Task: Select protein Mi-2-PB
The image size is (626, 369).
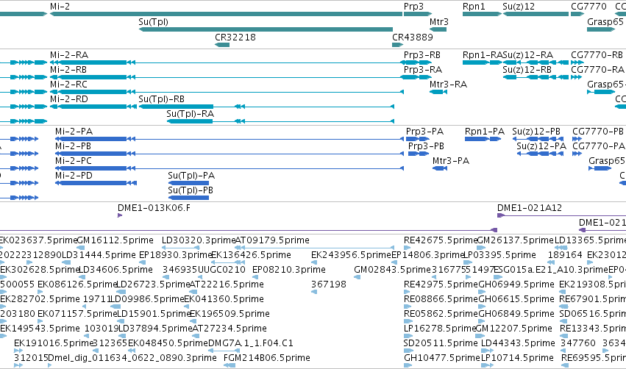Action: tap(230, 154)
